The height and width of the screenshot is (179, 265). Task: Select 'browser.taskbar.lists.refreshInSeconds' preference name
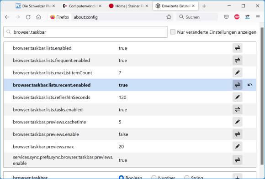click(52, 97)
